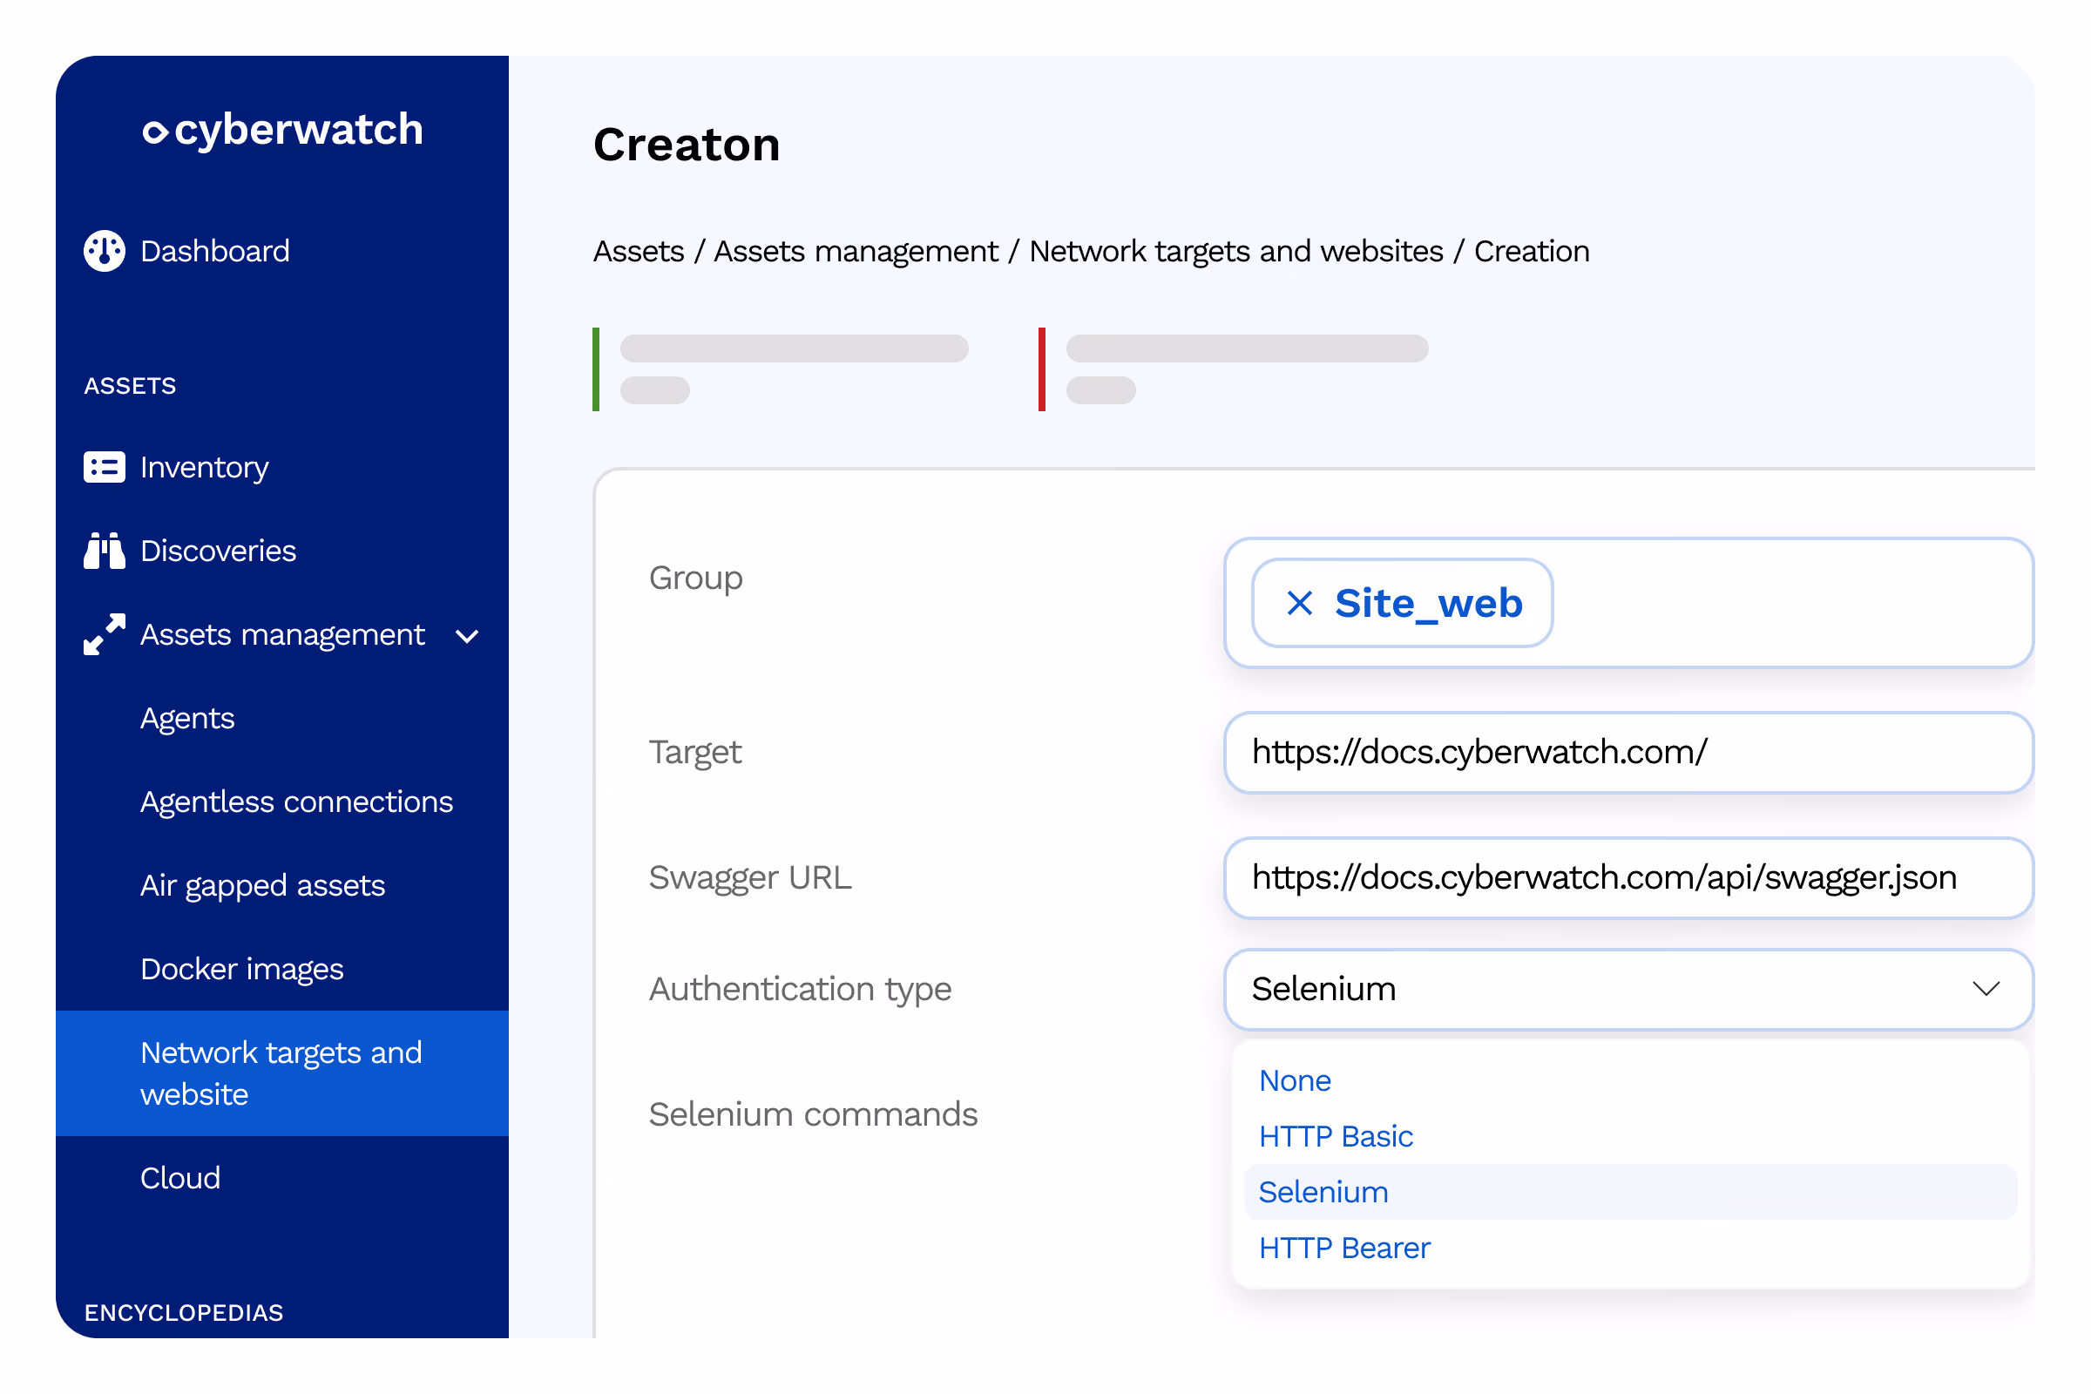Select Network targets and website item

(281, 1073)
